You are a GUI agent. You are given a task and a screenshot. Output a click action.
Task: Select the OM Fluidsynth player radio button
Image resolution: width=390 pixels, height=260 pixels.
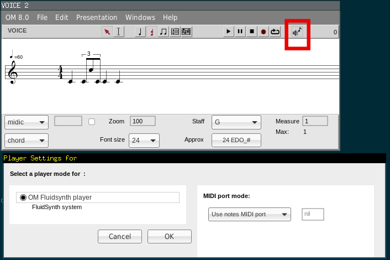[x=23, y=197]
